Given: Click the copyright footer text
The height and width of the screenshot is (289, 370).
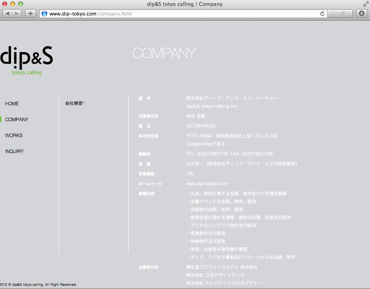Looking at the screenshot, I should click(x=38, y=285).
